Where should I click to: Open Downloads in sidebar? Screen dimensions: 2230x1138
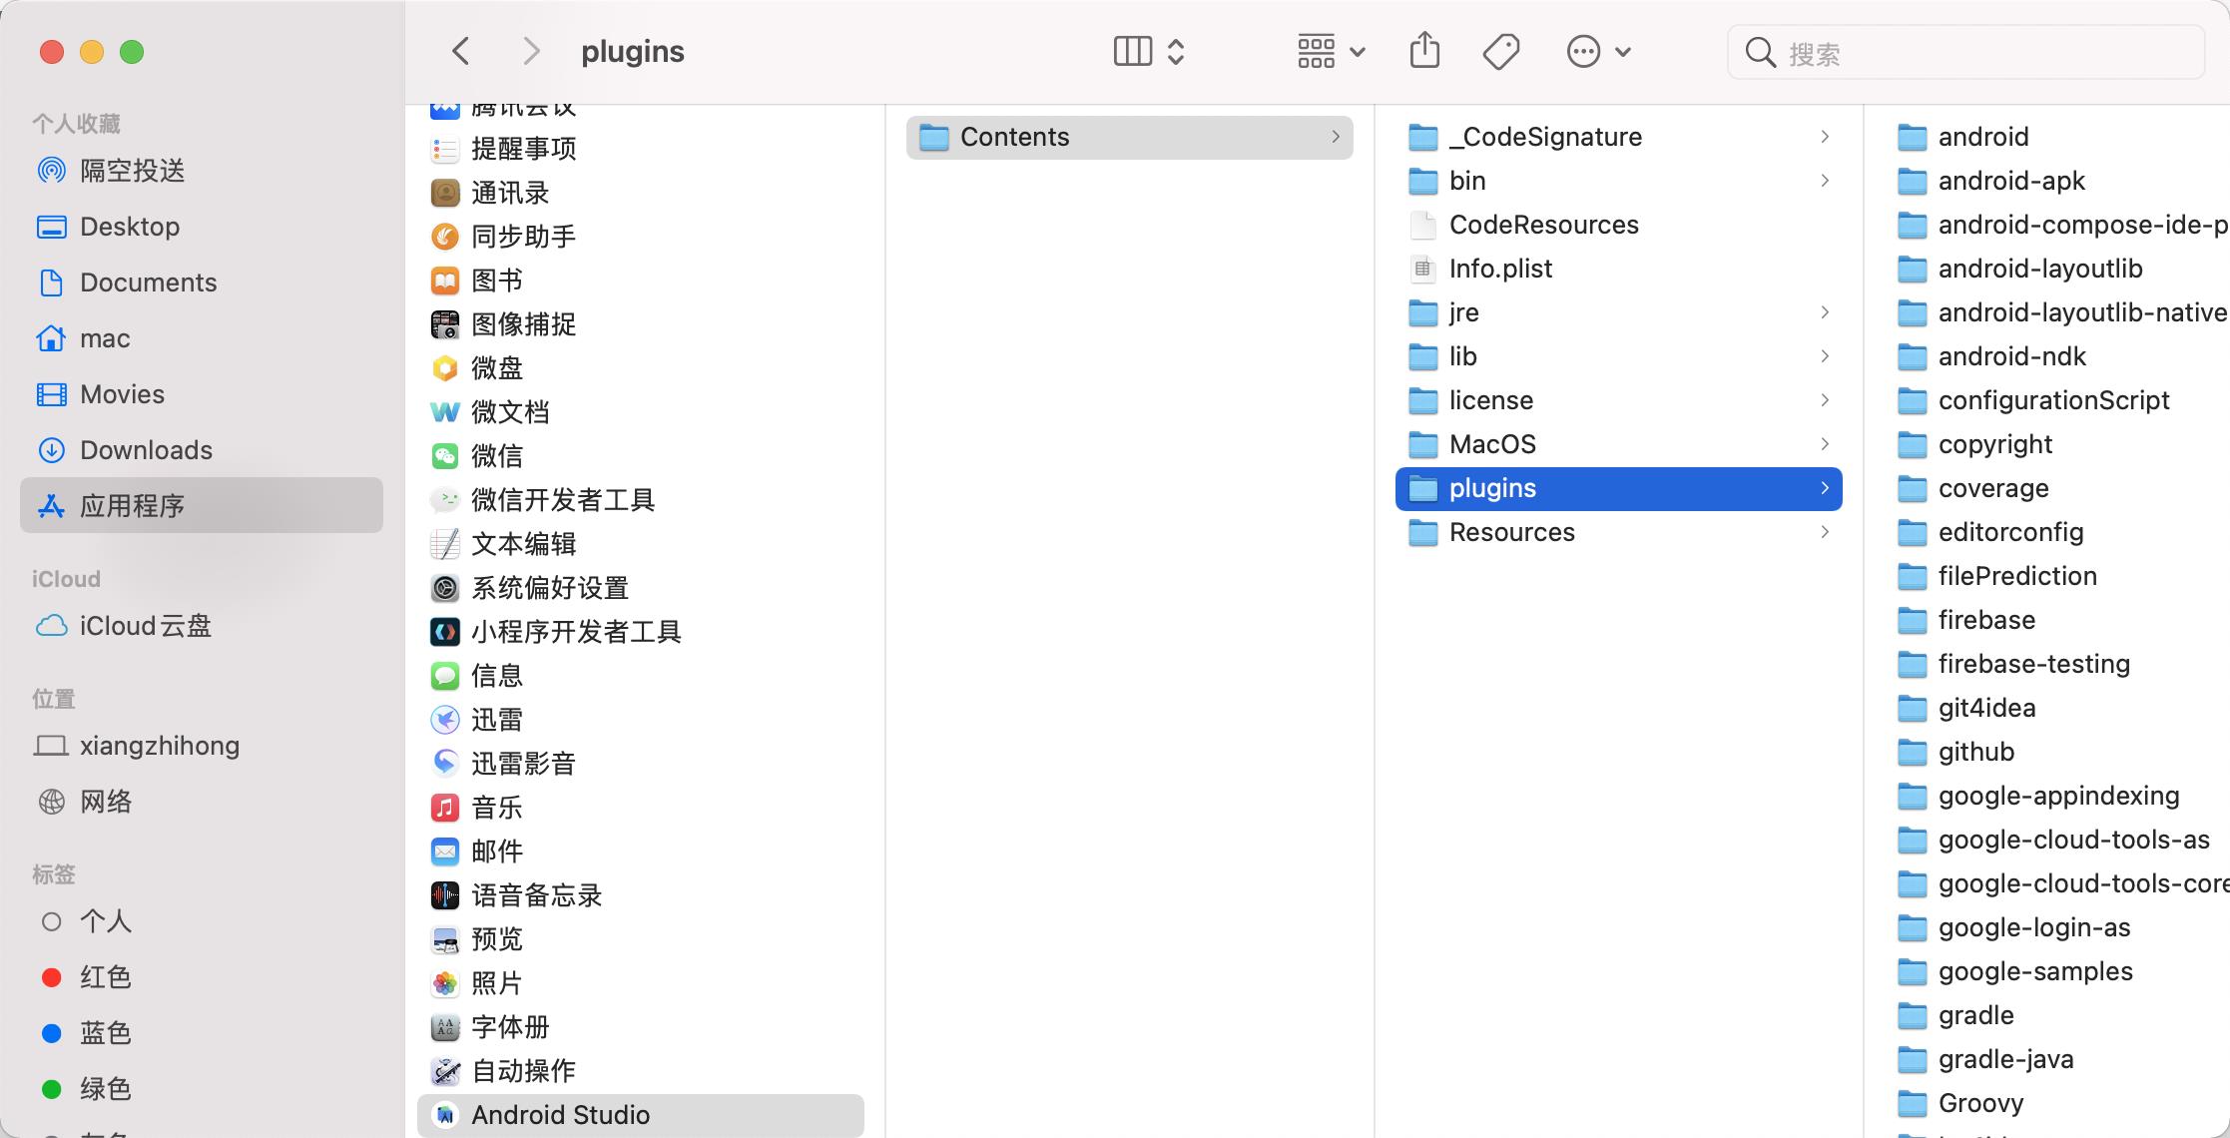pos(201,450)
